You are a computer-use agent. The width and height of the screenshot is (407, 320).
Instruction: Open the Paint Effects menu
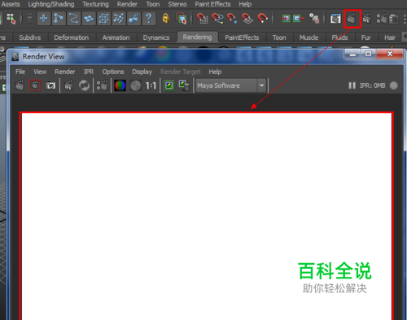point(212,4)
